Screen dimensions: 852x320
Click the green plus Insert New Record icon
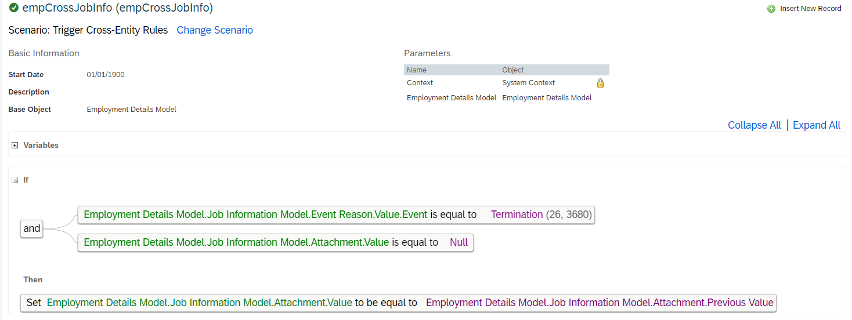click(x=771, y=9)
